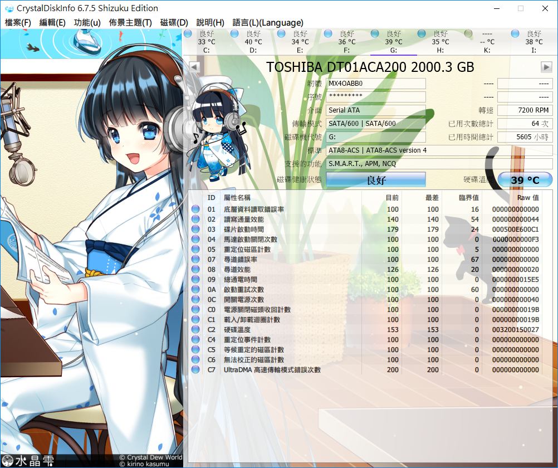Select the 讀寫通量效能 attribute row
The height and width of the screenshot is (468, 558).
coord(365,220)
